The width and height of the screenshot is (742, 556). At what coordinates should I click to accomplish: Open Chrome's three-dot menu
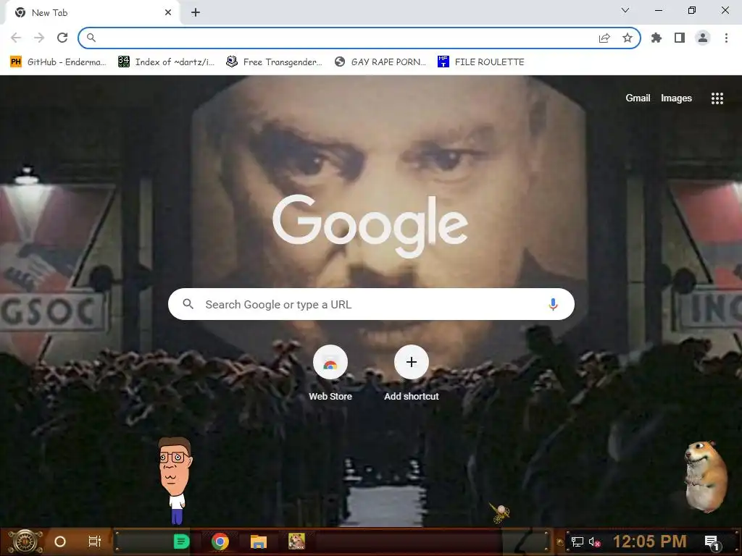click(726, 38)
